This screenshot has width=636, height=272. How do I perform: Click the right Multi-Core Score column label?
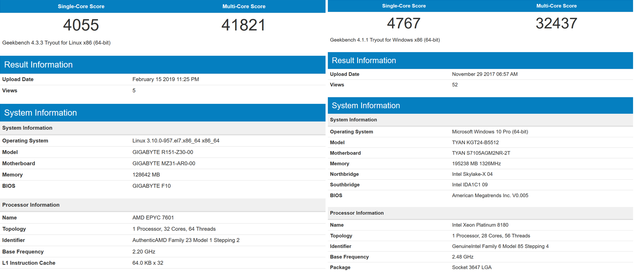tap(556, 6)
